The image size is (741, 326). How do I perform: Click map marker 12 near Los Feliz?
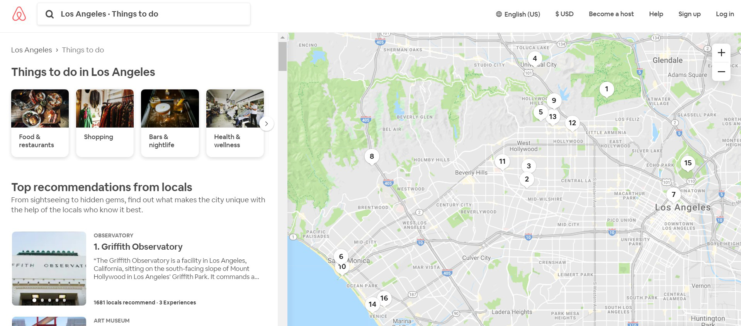tap(572, 123)
